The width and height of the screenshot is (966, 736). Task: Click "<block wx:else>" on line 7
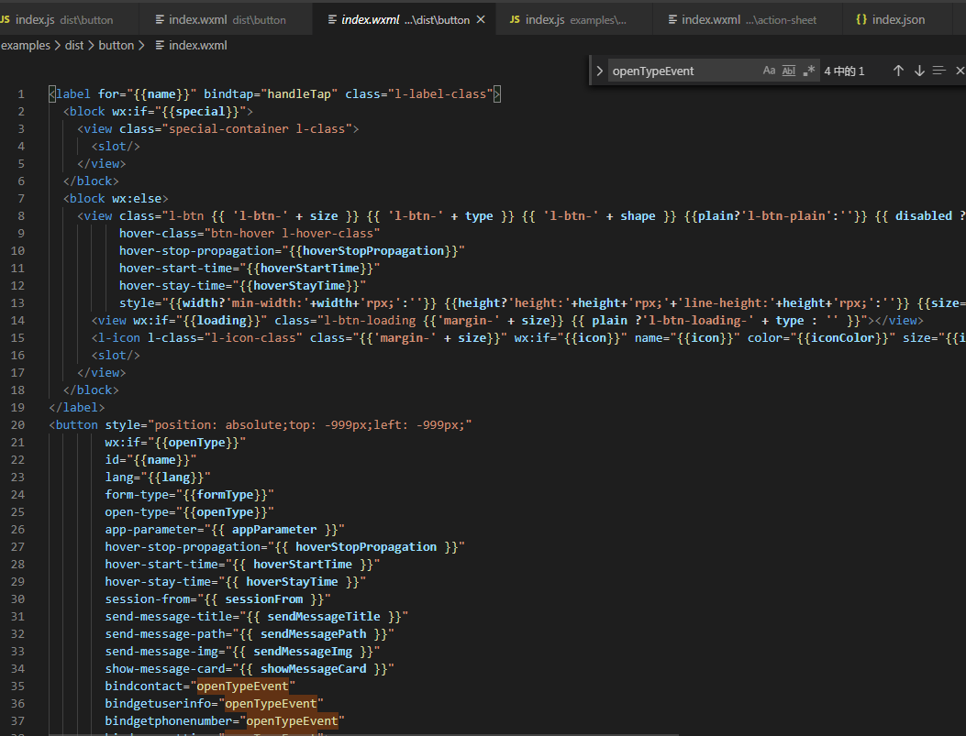116,198
